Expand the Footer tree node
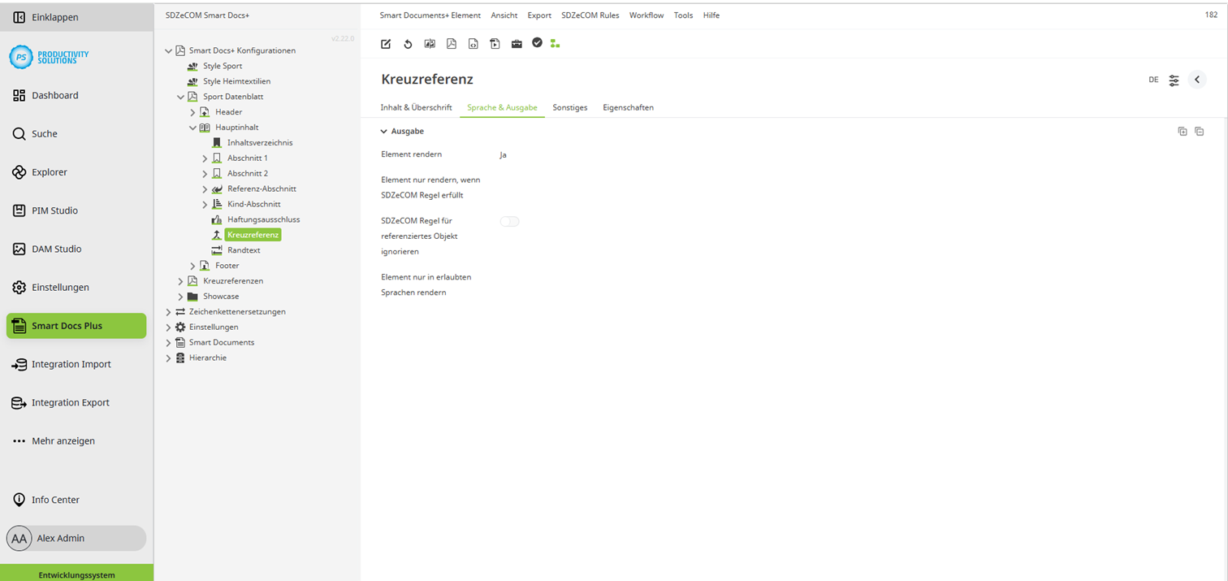Image resolution: width=1228 pixels, height=581 pixels. coord(192,266)
